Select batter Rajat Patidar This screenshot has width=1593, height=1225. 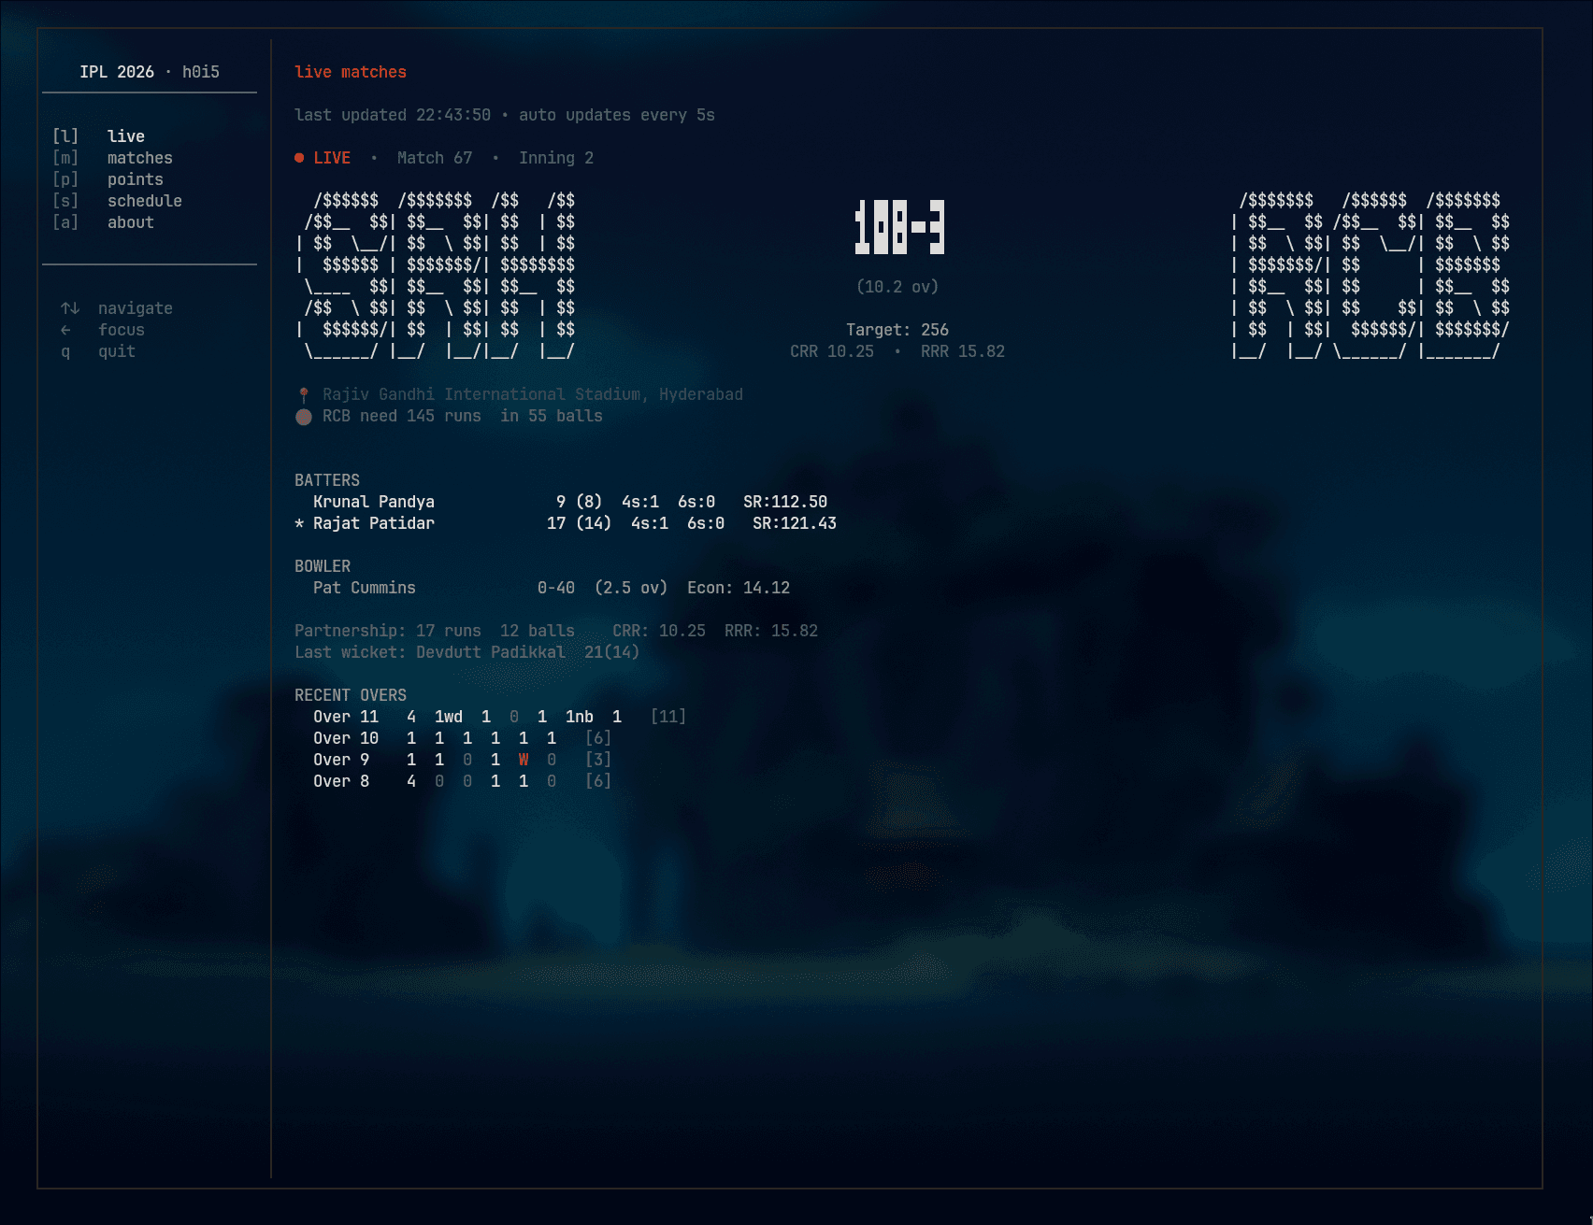(x=374, y=523)
